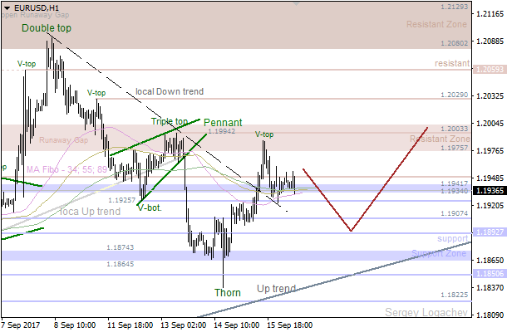Click the local Down trend label
Viewport: 507px width, 332px height.
point(169,92)
